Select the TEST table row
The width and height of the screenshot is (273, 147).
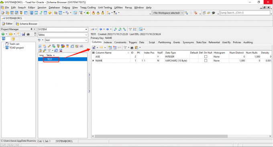tap(63, 59)
